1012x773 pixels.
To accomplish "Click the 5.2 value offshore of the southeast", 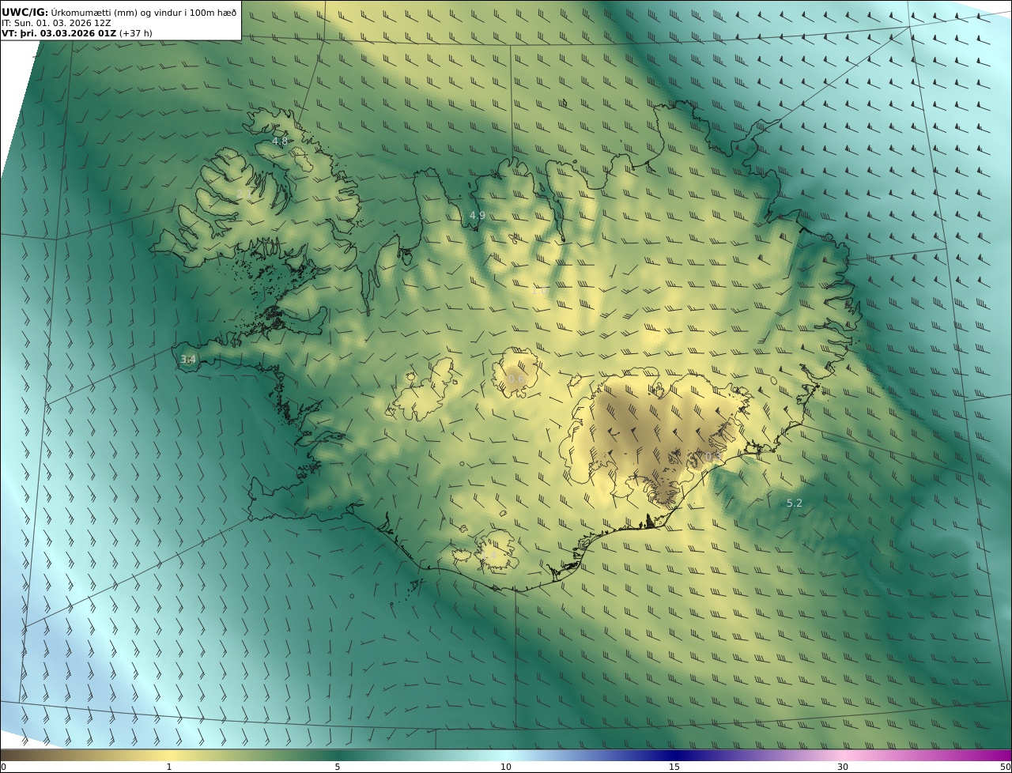I will [795, 503].
